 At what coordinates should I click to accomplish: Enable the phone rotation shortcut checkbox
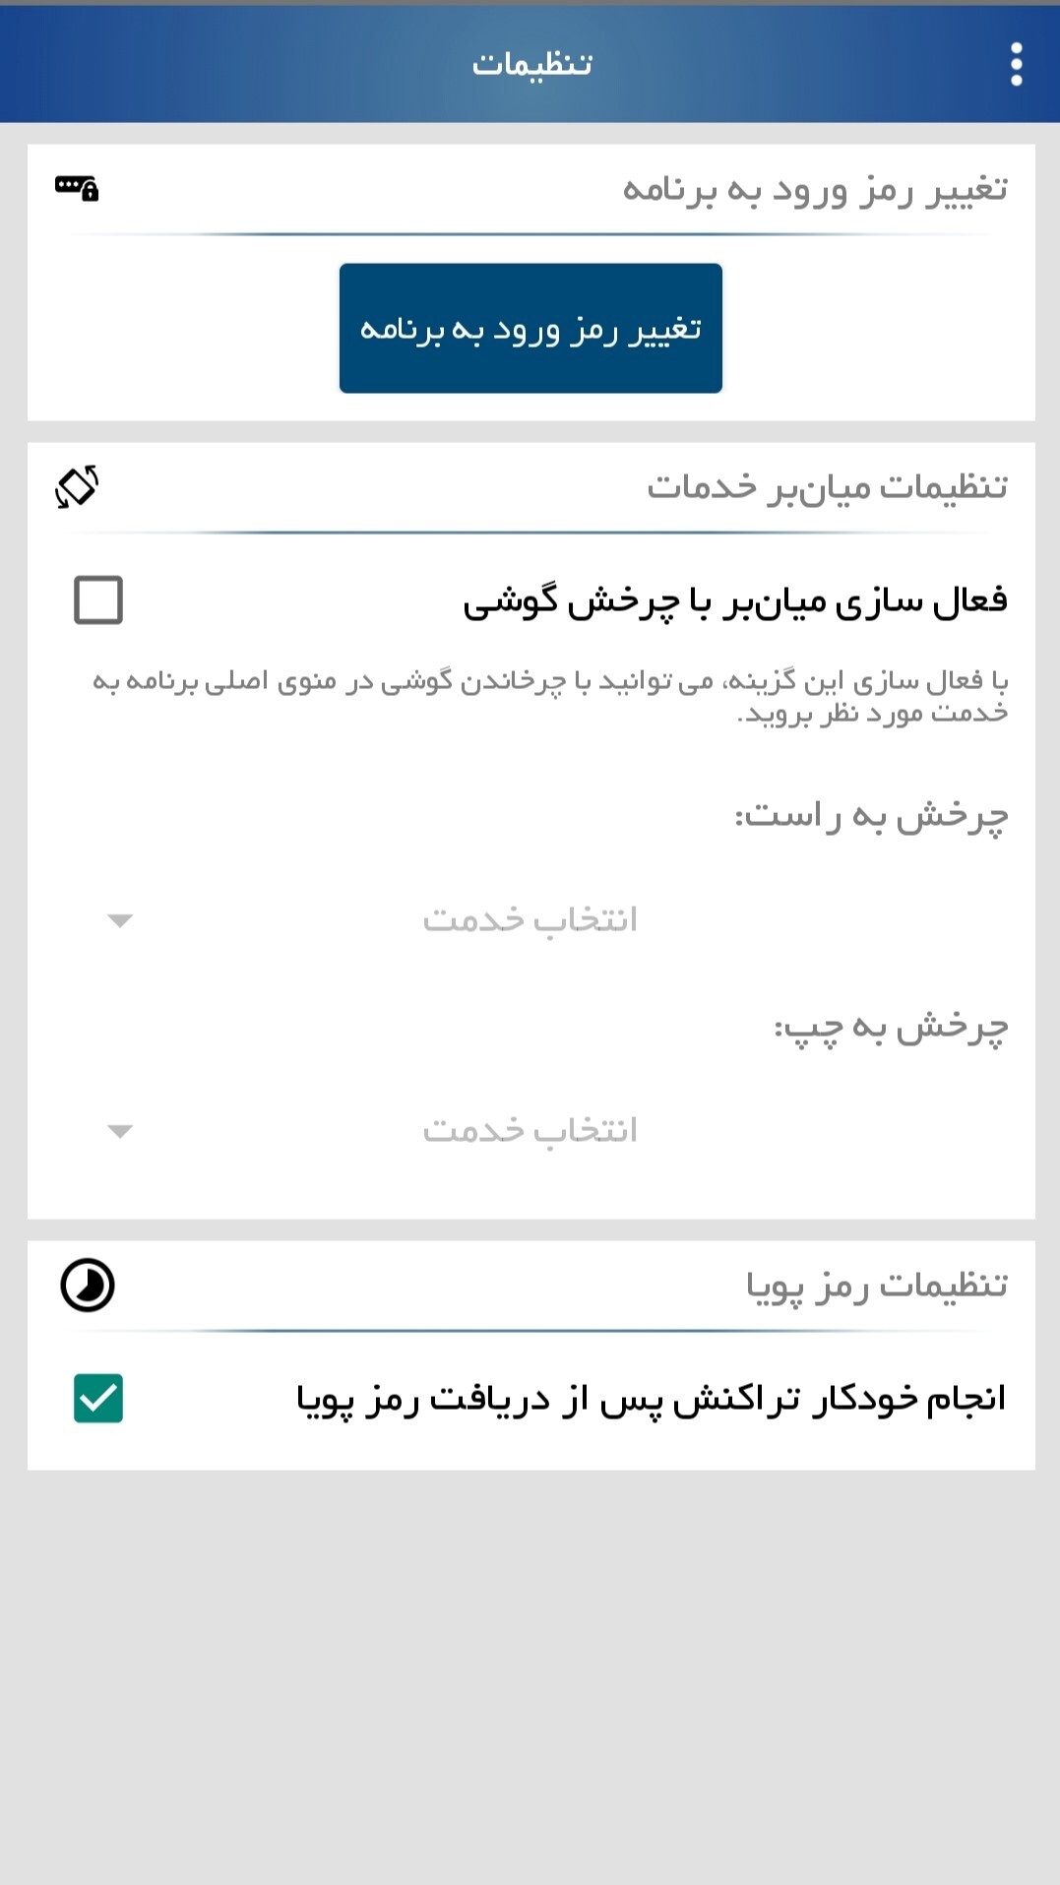tap(98, 600)
